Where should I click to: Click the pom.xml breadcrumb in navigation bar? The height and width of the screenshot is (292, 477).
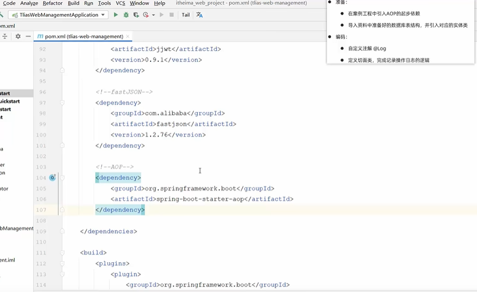click(7, 26)
